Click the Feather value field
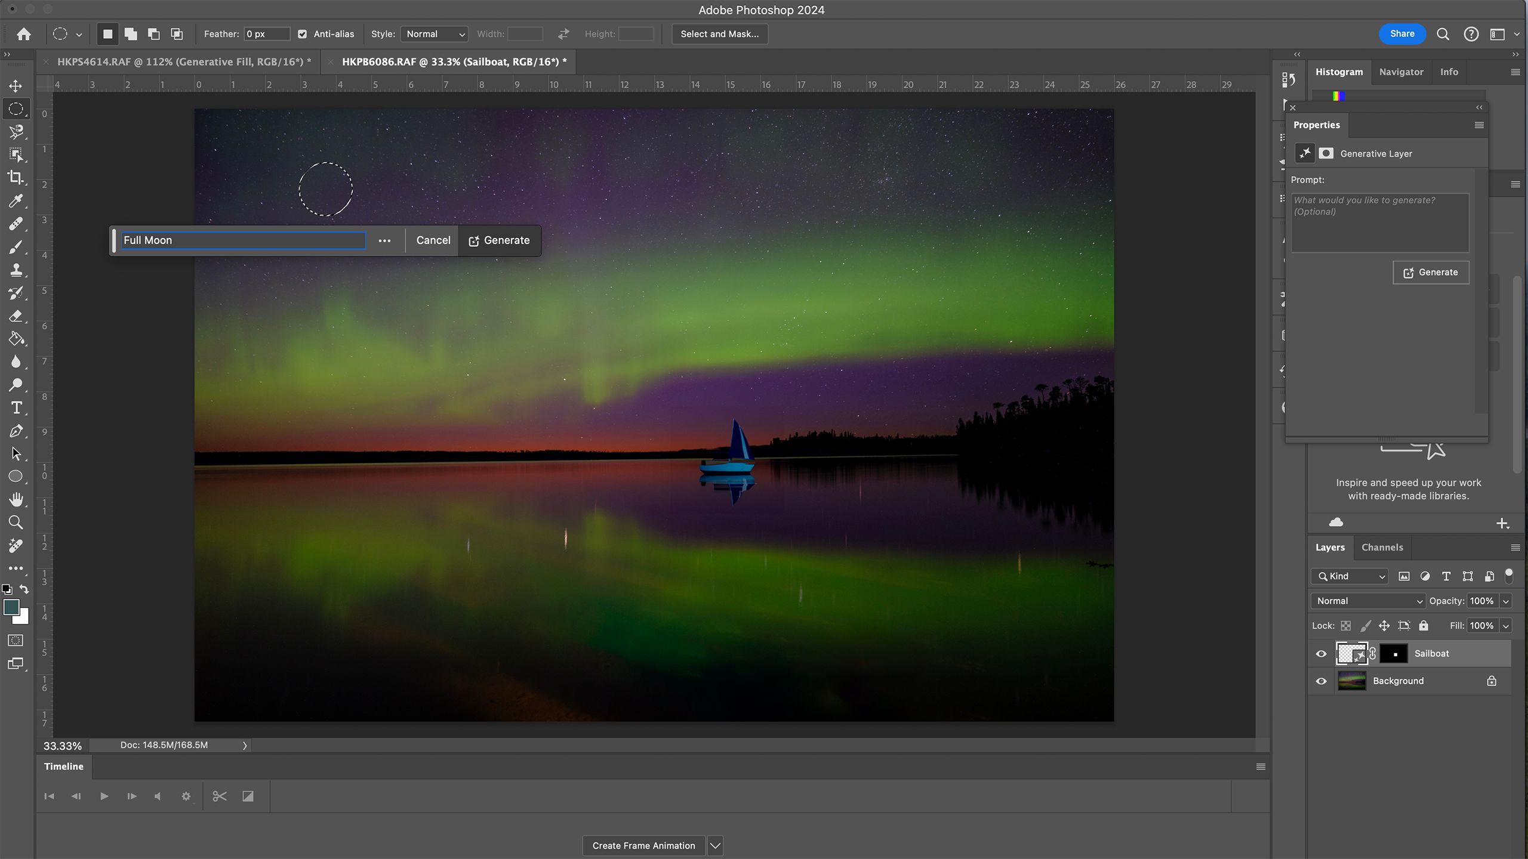The image size is (1528, 859). pyautogui.click(x=267, y=34)
